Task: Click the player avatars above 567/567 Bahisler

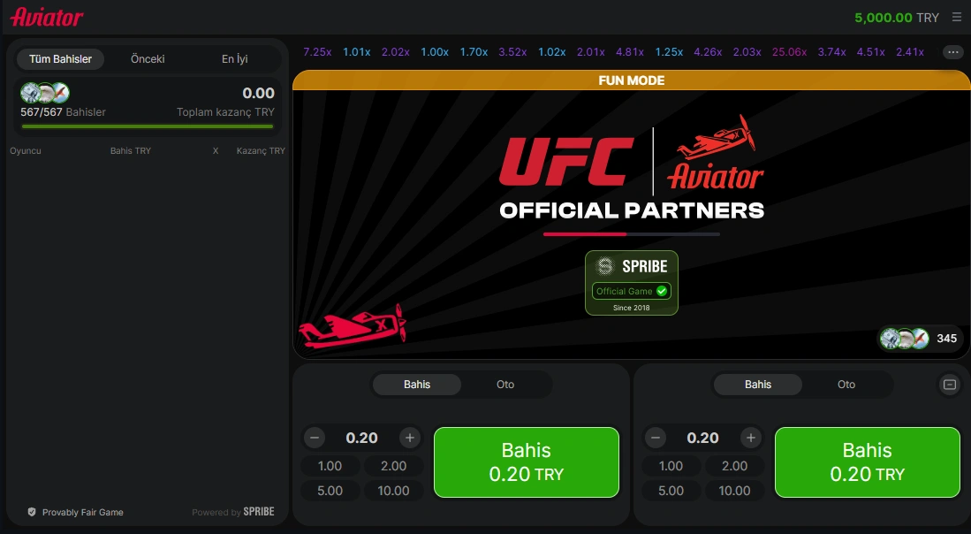Action: (44, 93)
